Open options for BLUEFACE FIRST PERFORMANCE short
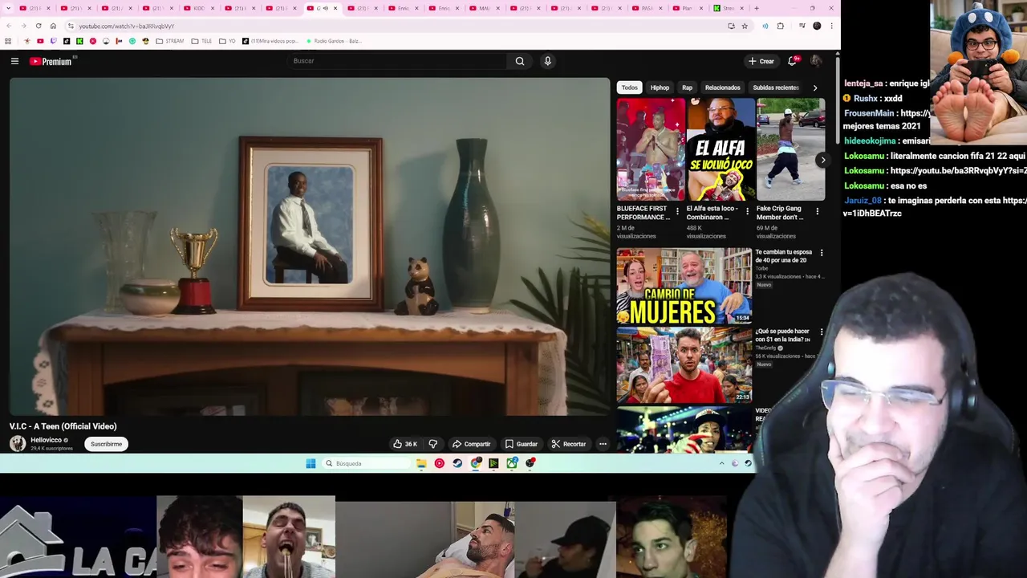1027x578 pixels. click(677, 211)
